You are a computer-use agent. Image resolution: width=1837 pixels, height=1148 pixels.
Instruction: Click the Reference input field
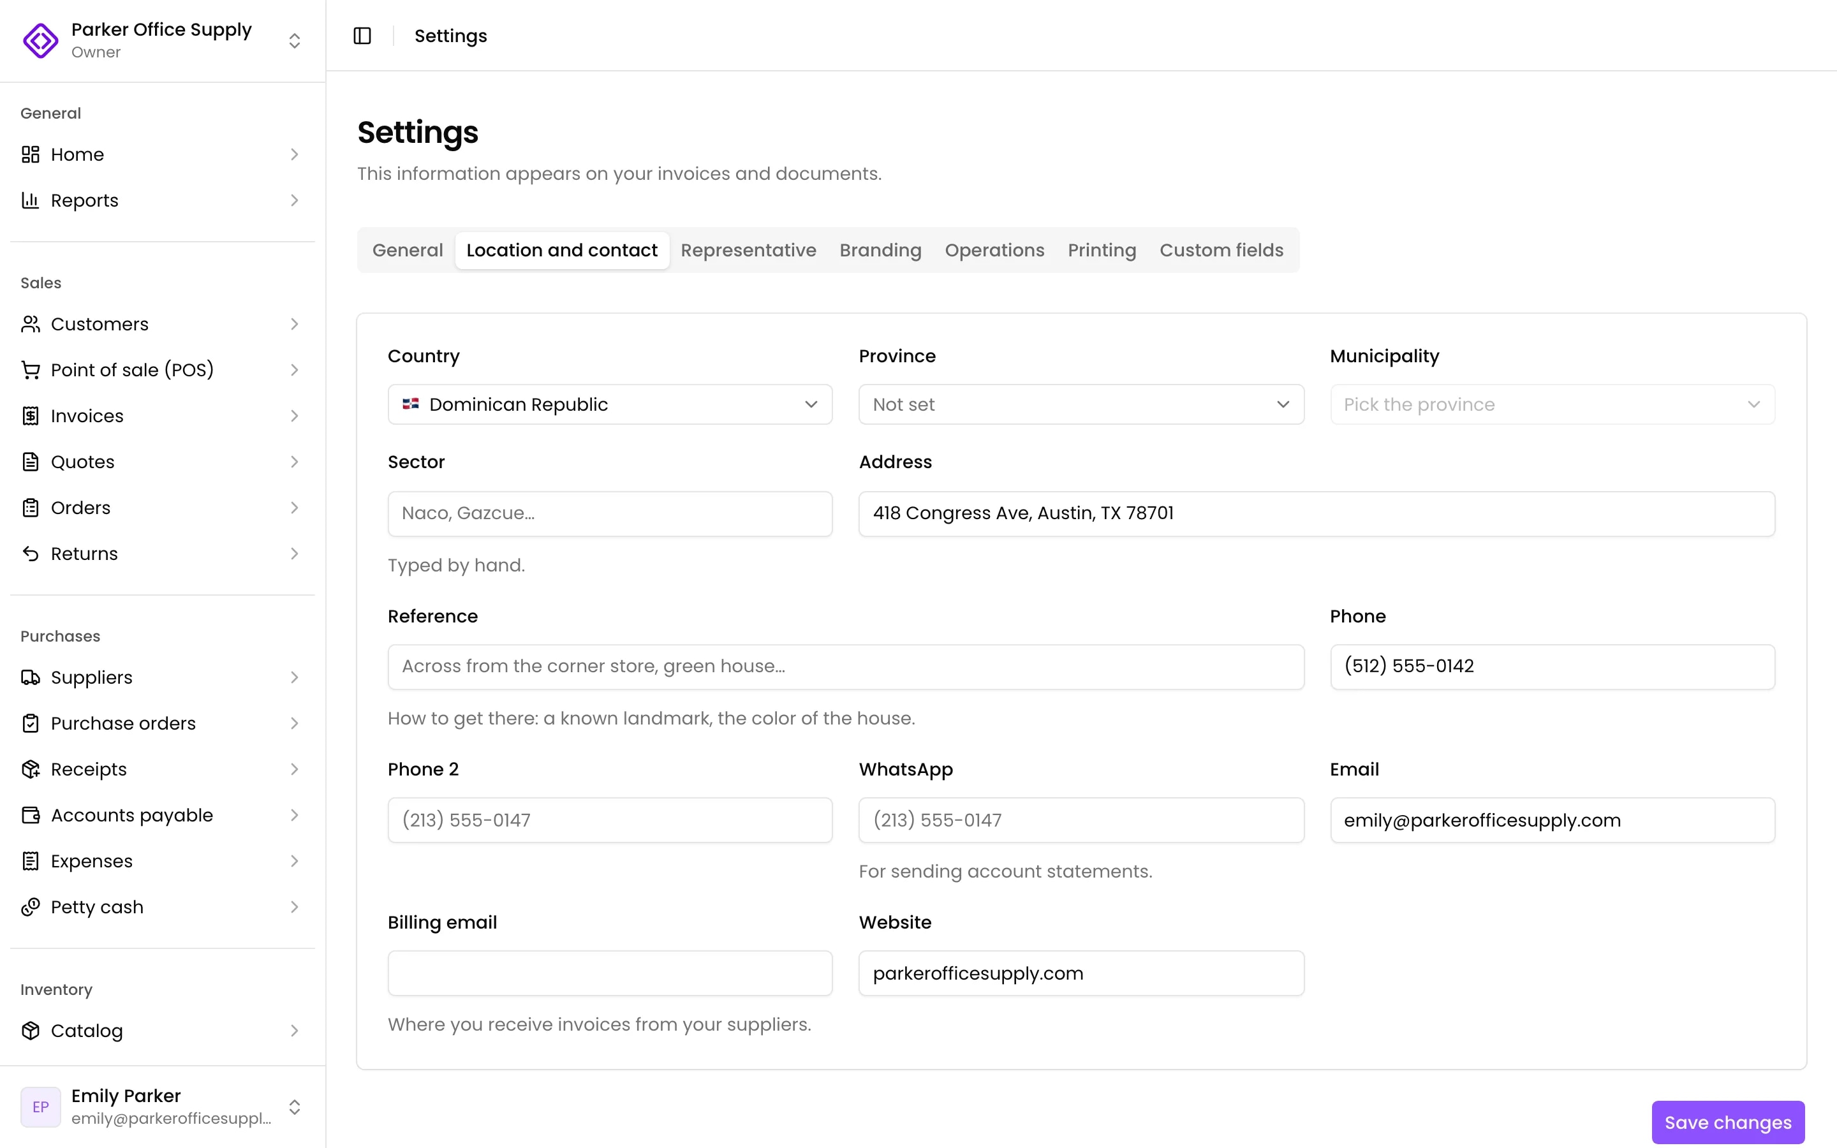tap(846, 666)
